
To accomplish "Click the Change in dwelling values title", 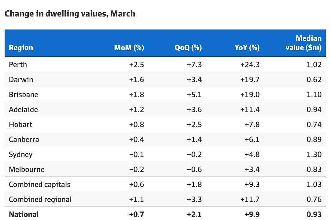I will pos(70,14).
